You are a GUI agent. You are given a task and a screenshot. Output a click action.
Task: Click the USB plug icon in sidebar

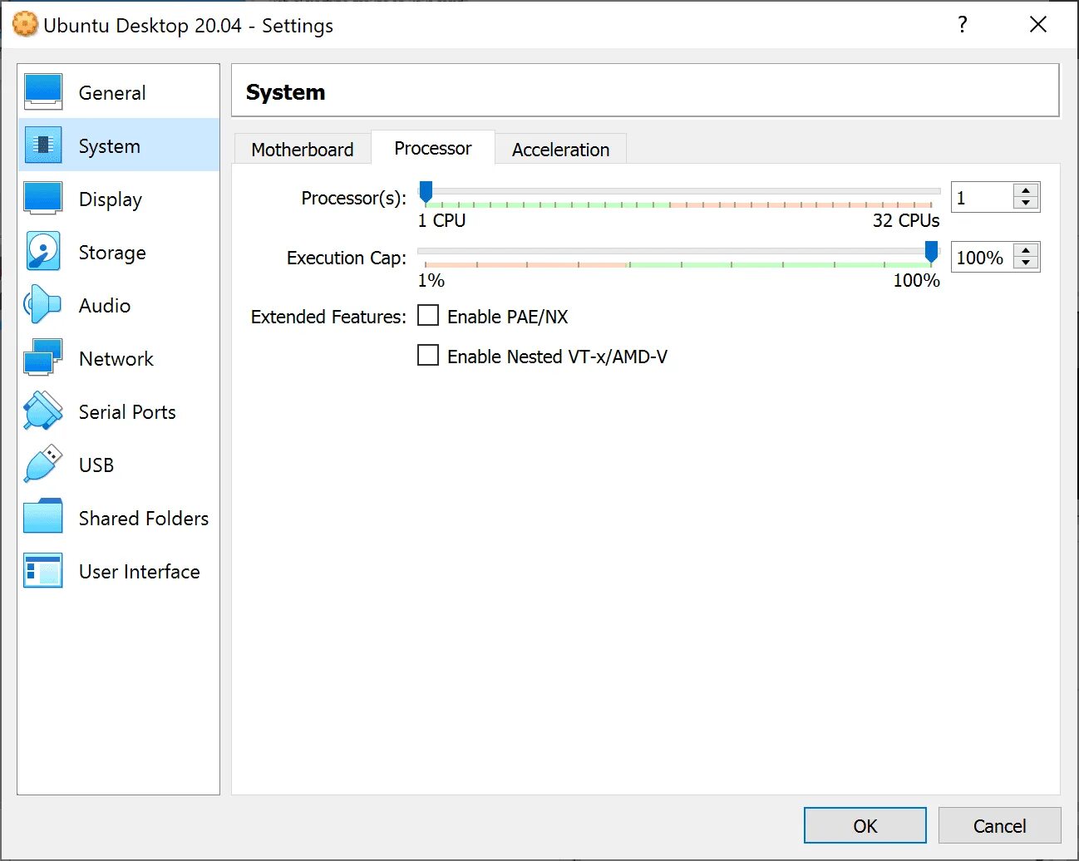[x=43, y=465]
